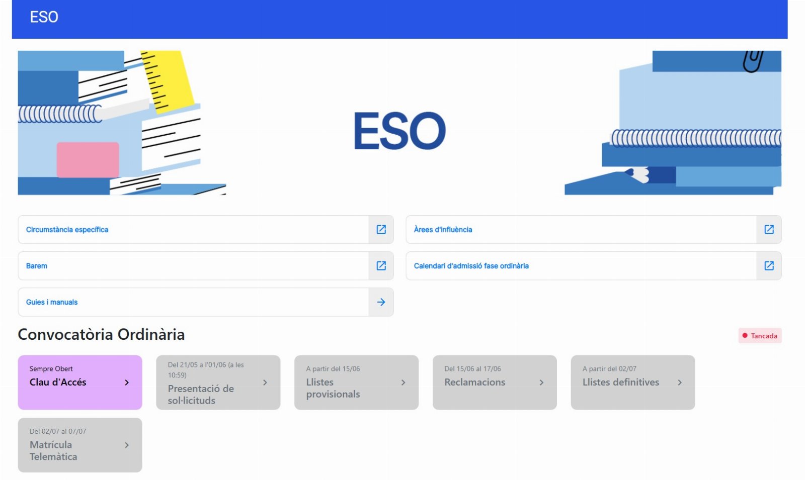This screenshot has width=805, height=480.
Task: Open the Àrees d'influència link
Action: (443, 229)
